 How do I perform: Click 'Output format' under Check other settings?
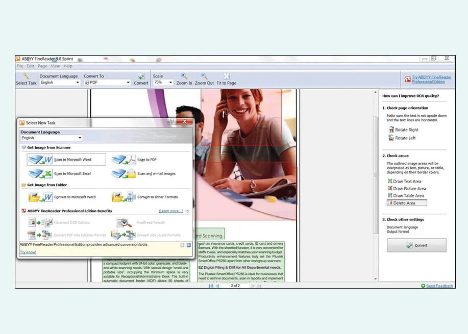398,232
